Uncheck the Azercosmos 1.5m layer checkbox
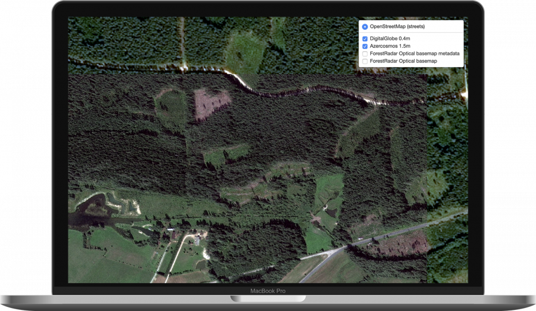The width and height of the screenshot is (536, 311). coord(364,46)
